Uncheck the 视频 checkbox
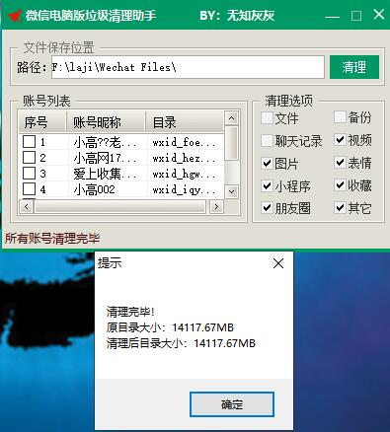Image resolution: width=390 pixels, height=432 pixels. pyautogui.click(x=340, y=140)
